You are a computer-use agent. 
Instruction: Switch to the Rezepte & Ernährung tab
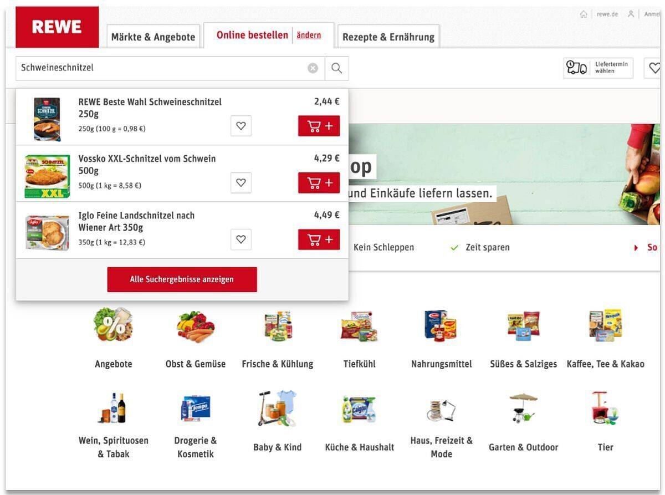(388, 37)
